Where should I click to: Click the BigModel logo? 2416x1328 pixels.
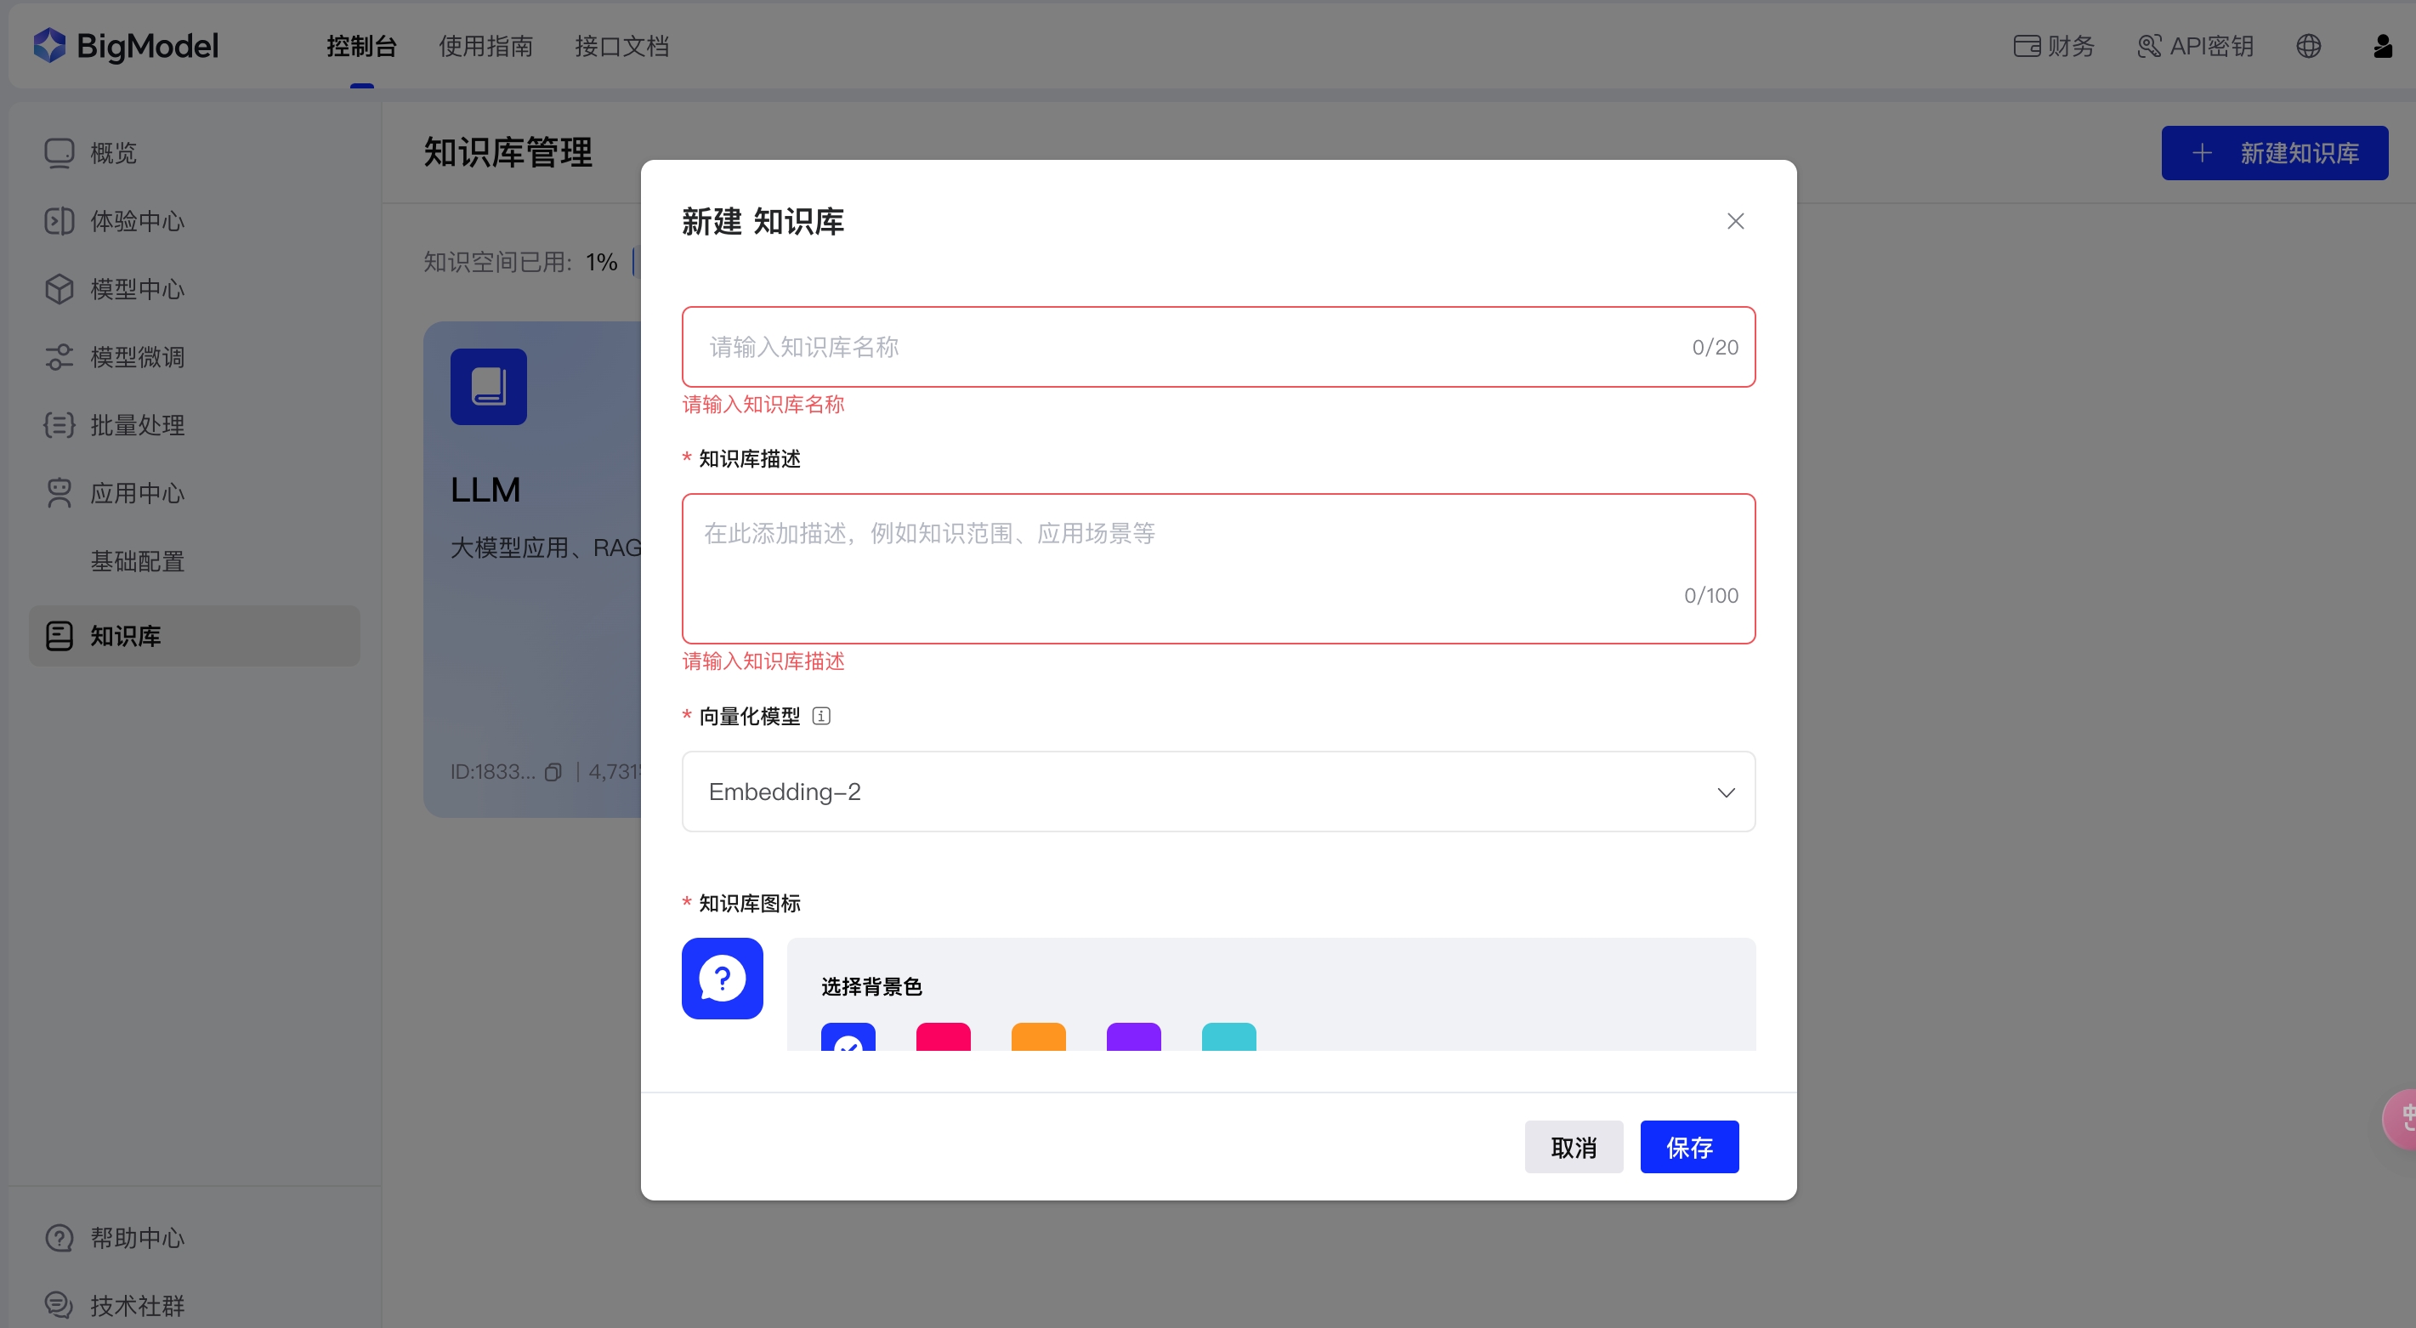126,45
